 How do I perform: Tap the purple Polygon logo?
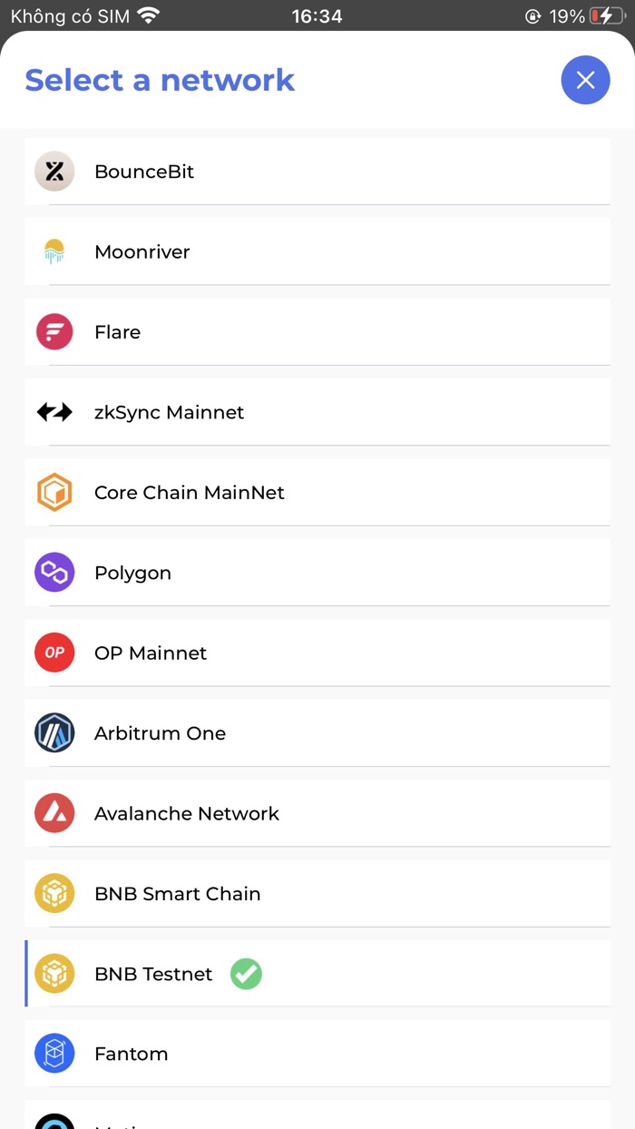[54, 573]
